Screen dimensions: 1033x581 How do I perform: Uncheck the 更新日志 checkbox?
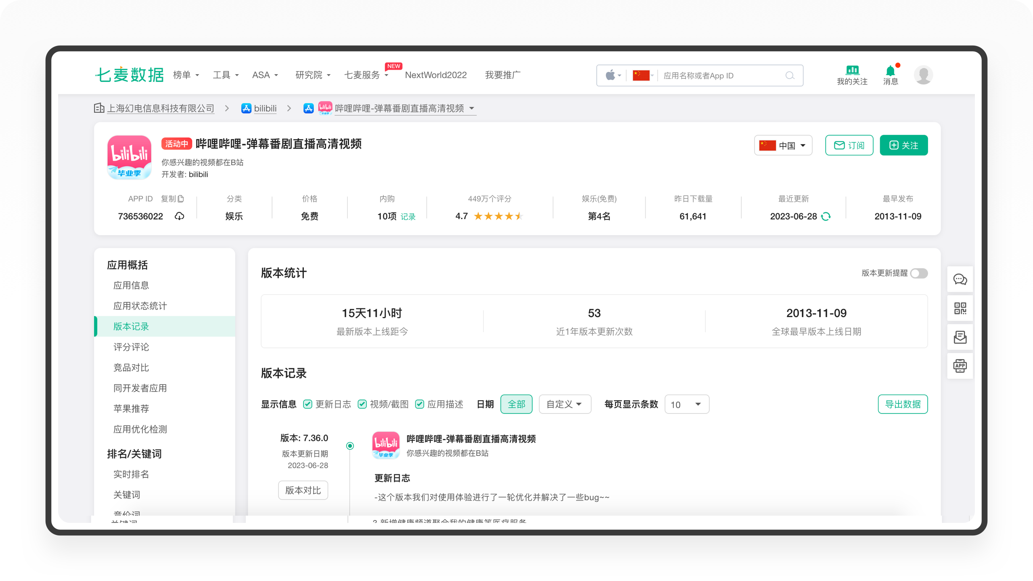click(x=307, y=404)
